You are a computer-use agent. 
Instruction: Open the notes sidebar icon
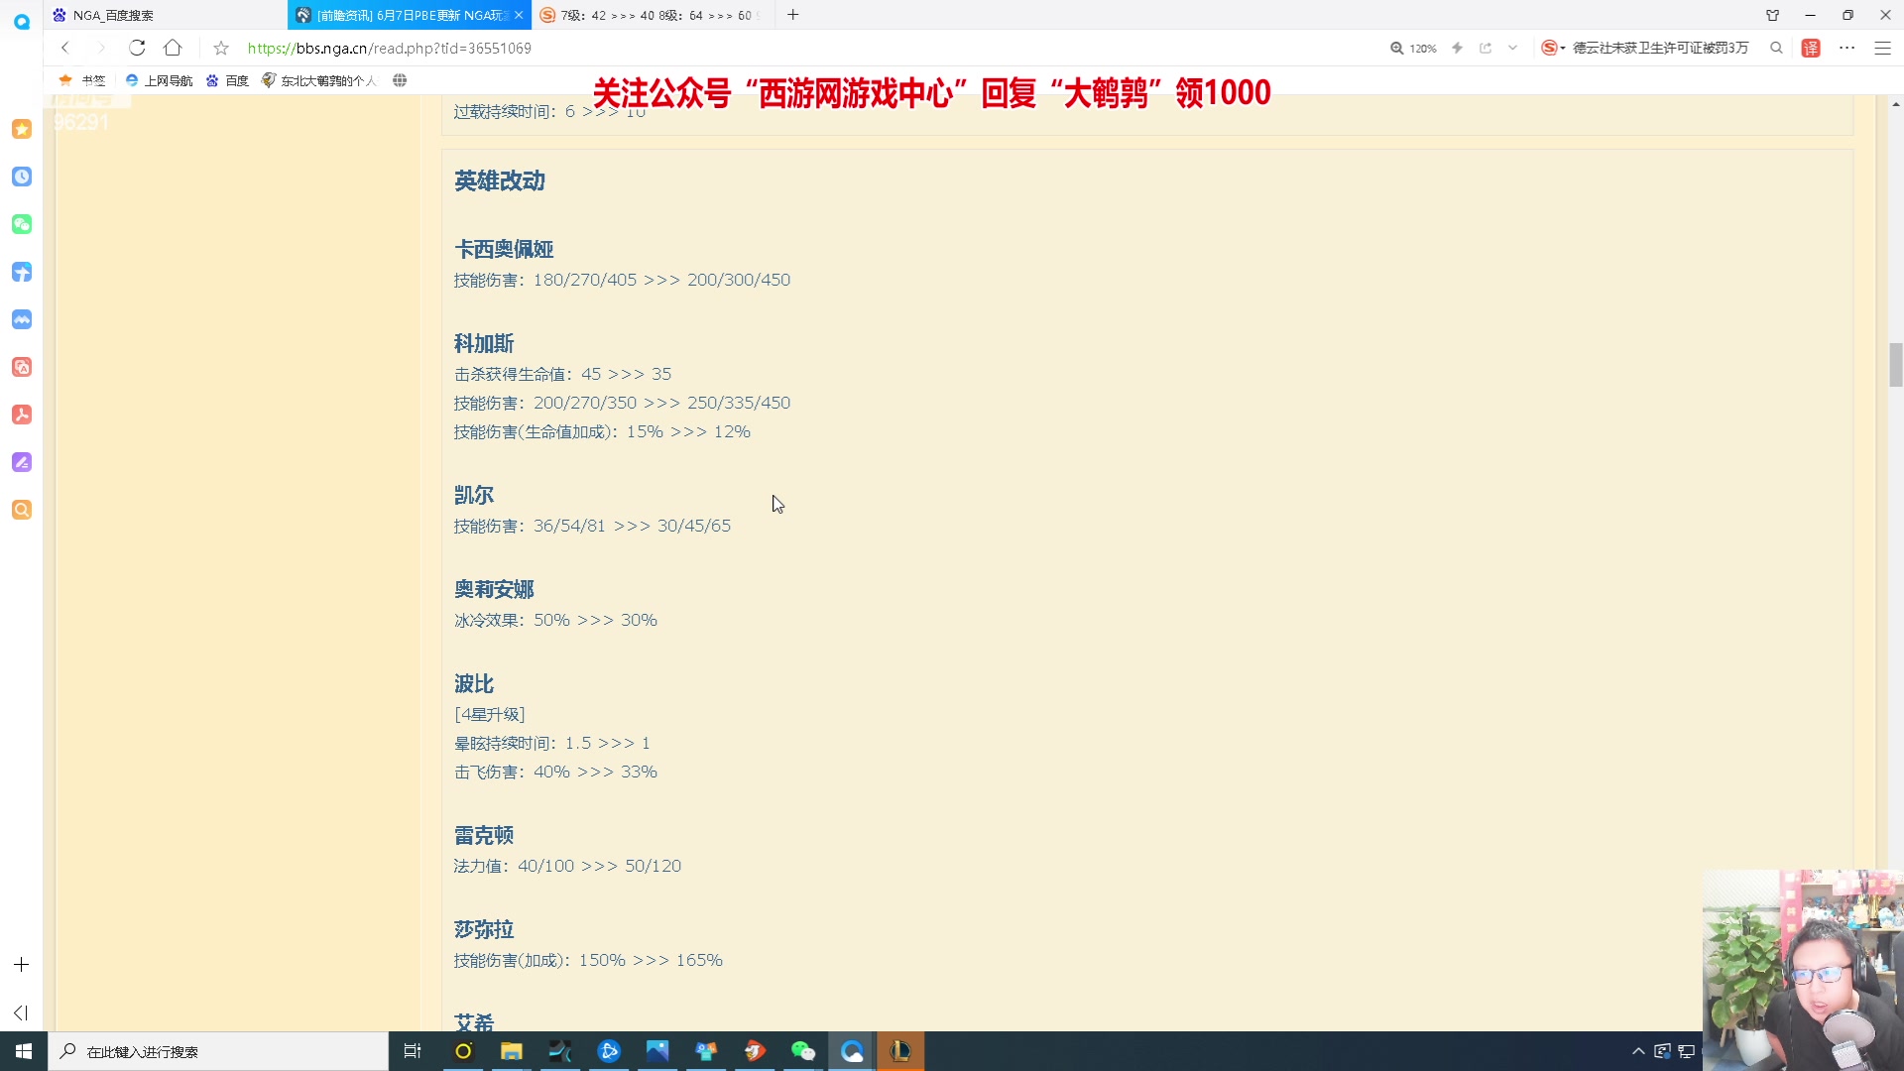click(21, 462)
